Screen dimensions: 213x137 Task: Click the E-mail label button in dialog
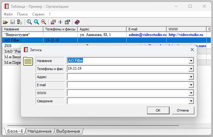(50, 85)
